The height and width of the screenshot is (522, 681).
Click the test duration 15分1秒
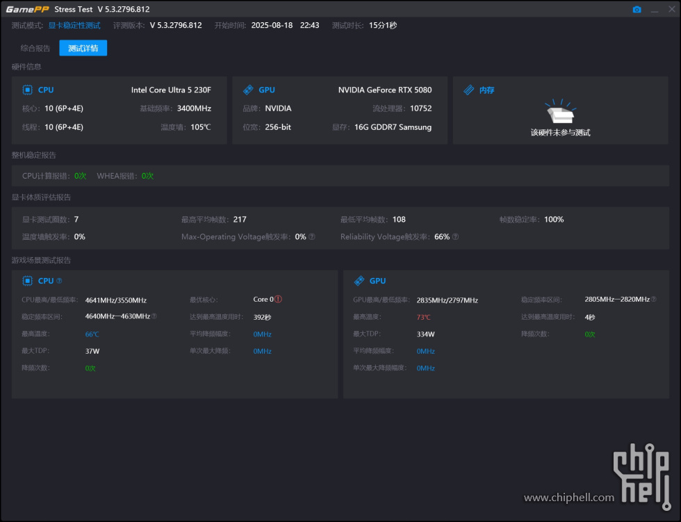pyautogui.click(x=383, y=26)
